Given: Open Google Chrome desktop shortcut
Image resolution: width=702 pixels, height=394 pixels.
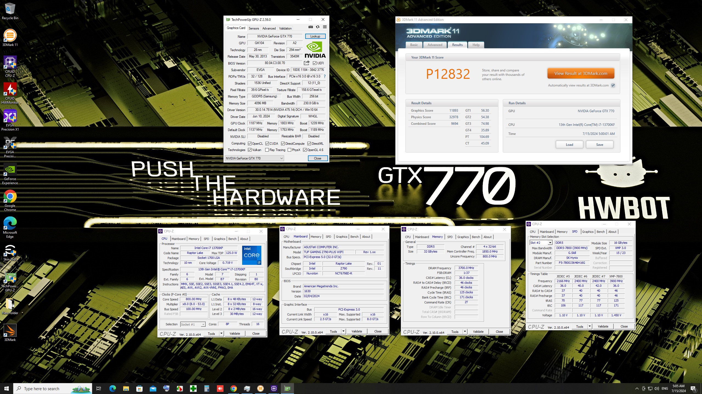Looking at the screenshot, I should pyautogui.click(x=10, y=201).
